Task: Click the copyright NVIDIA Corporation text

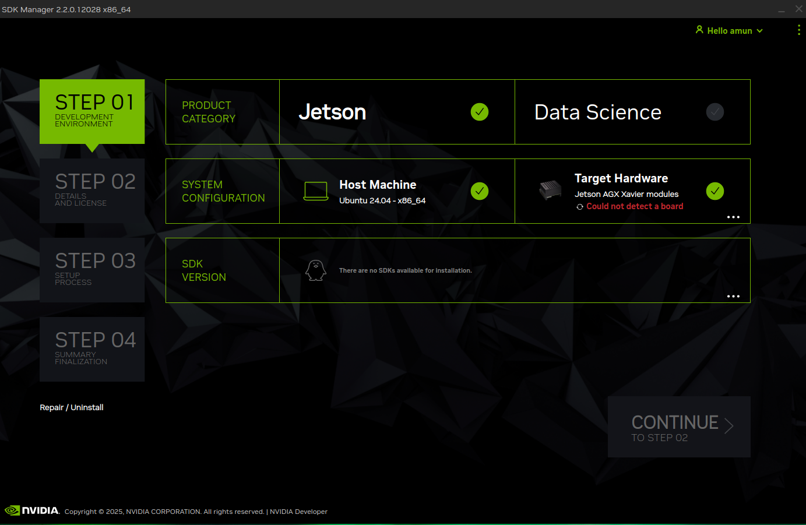Action: [x=164, y=512]
